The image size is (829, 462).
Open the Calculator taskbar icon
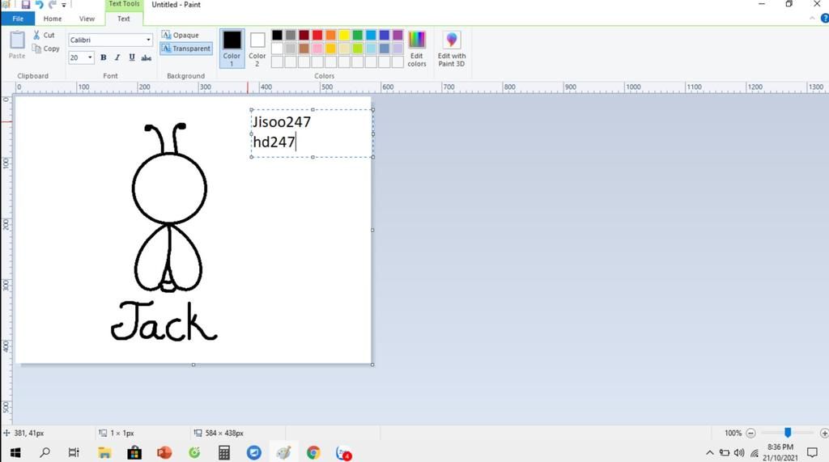pyautogui.click(x=224, y=452)
